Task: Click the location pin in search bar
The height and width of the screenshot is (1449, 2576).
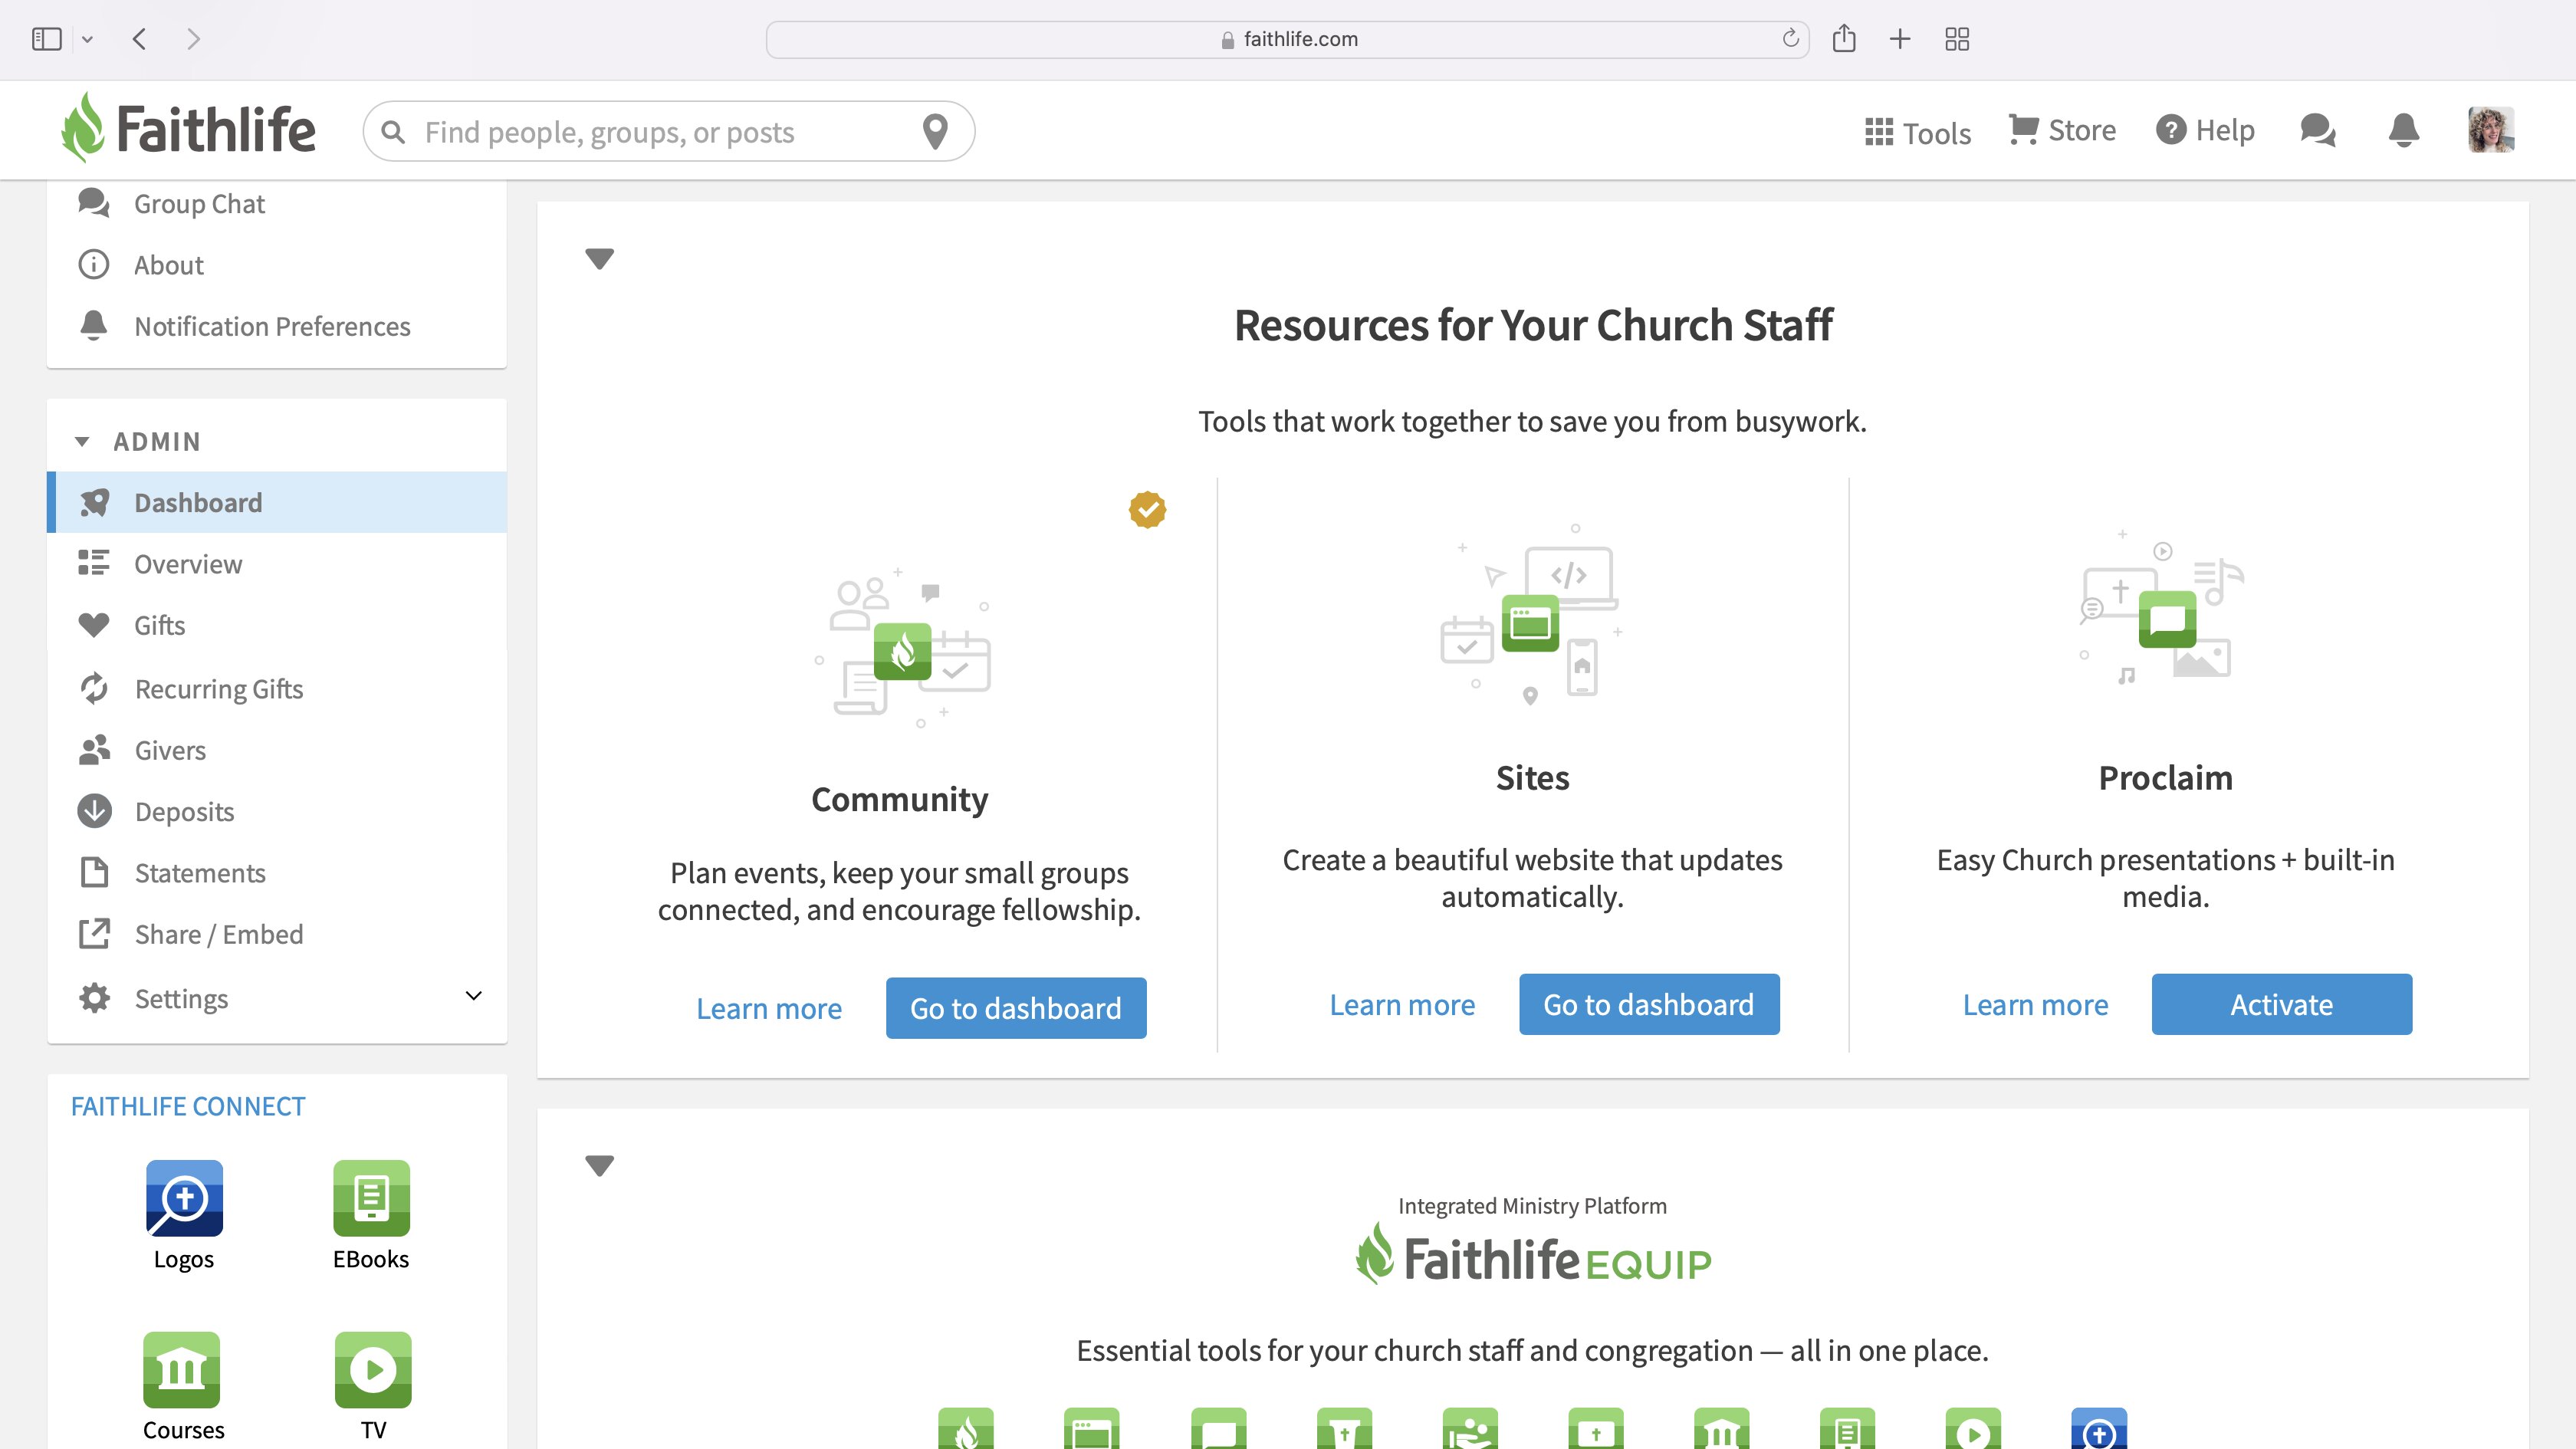Action: pyautogui.click(x=935, y=131)
